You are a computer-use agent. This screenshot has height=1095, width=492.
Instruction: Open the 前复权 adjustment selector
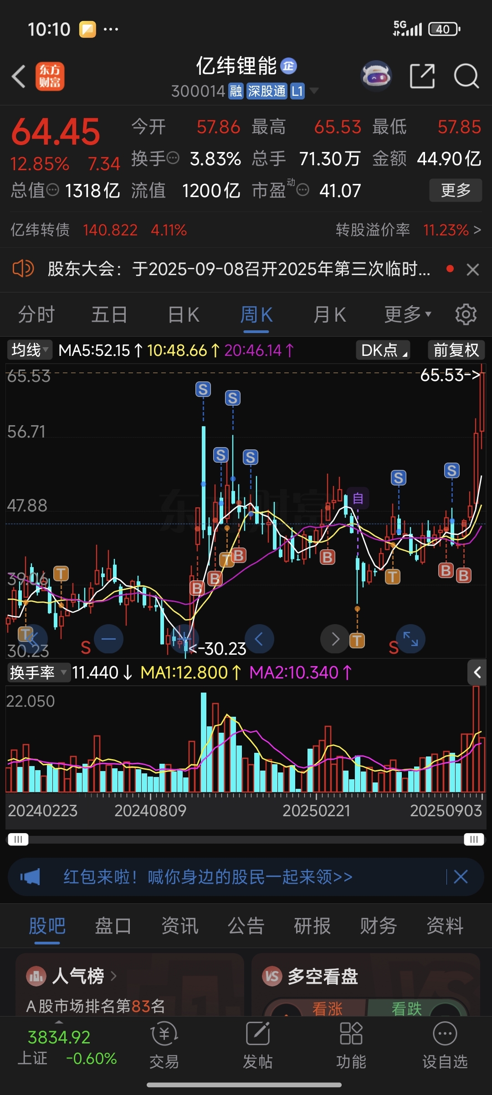click(x=456, y=350)
